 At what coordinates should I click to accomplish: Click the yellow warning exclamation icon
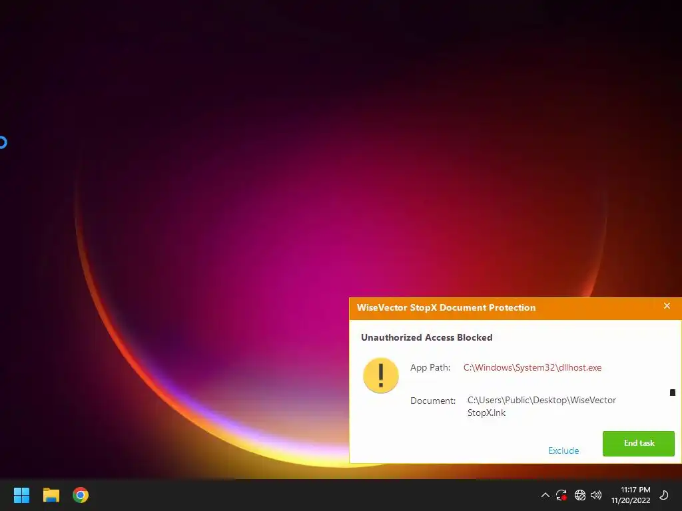[380, 375]
